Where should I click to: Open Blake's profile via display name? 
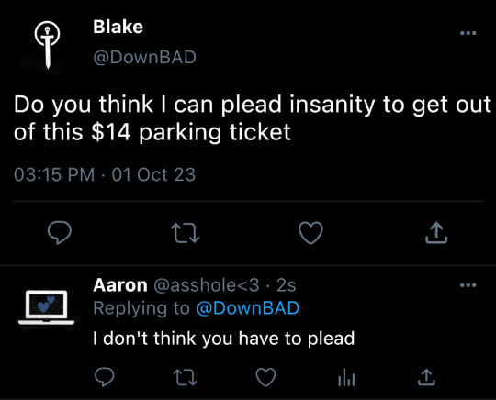tap(118, 27)
